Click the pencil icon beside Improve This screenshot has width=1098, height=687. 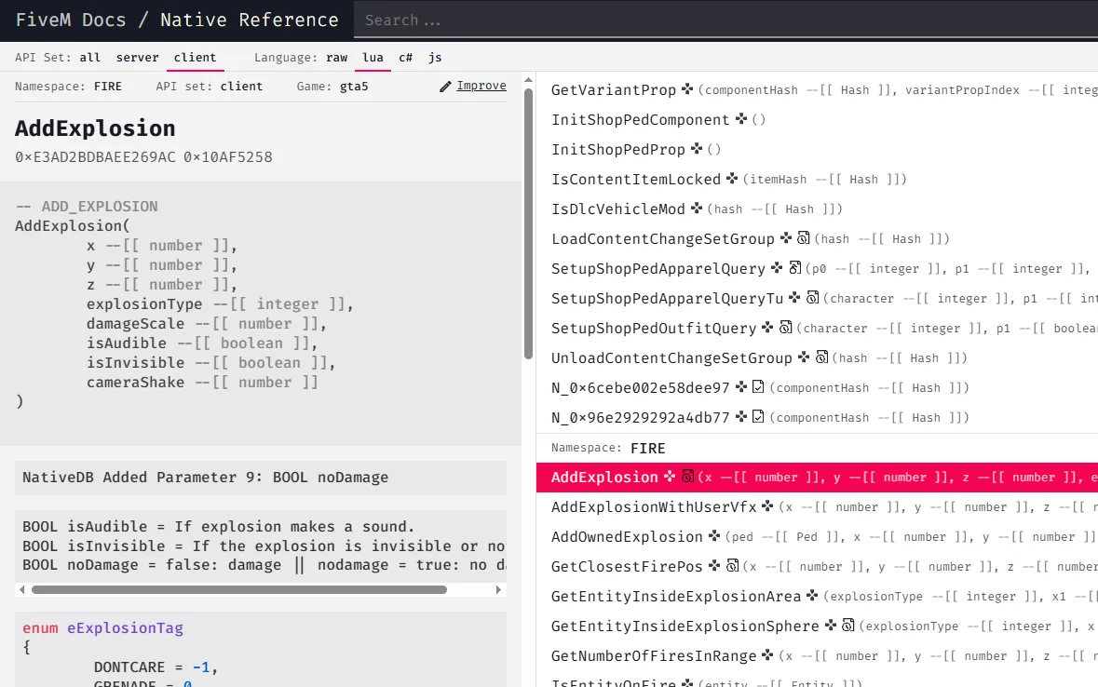(444, 85)
